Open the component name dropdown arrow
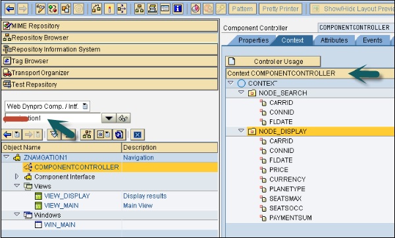 tap(109, 118)
